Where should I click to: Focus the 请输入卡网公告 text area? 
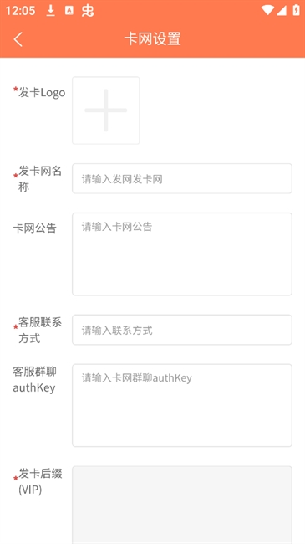(182, 254)
